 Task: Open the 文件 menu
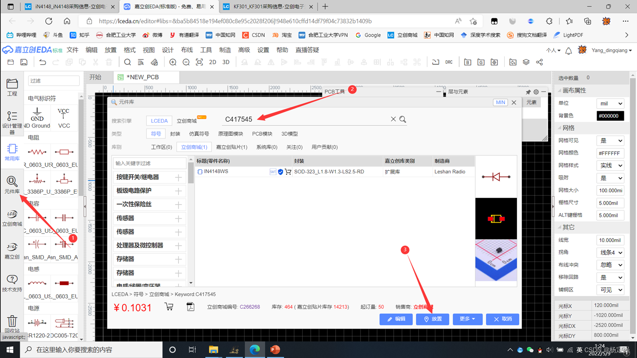pyautogui.click(x=72, y=50)
